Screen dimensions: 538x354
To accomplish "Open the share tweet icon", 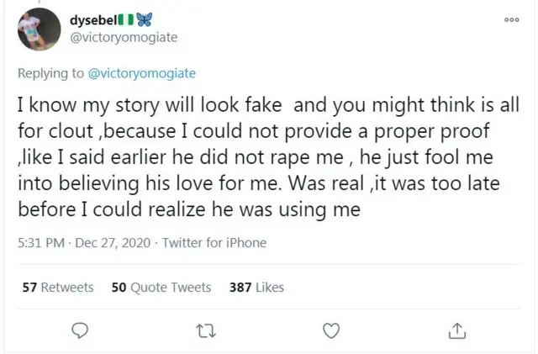I will click(456, 330).
